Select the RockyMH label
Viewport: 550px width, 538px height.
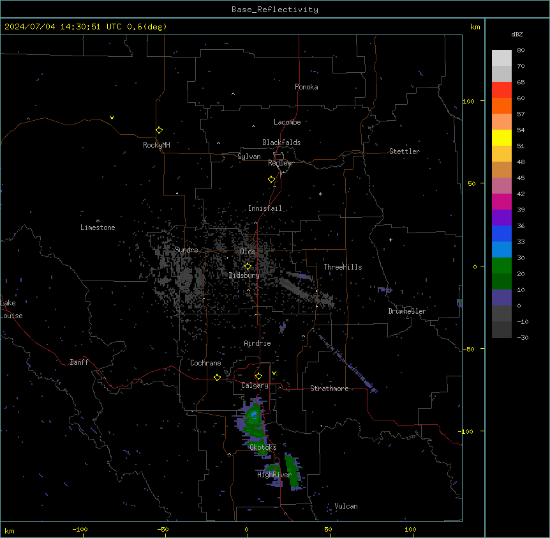click(156, 145)
